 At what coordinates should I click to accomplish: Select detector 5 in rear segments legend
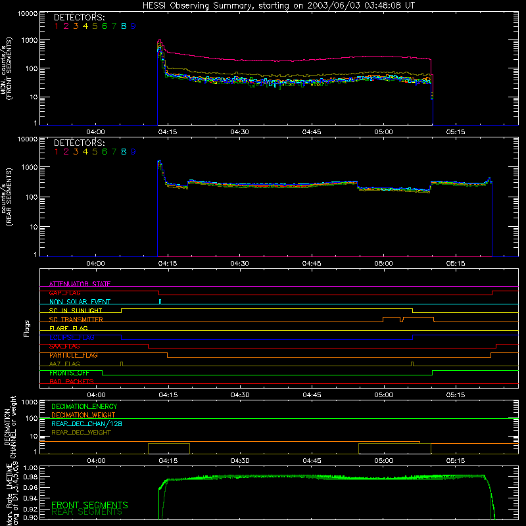95,152
